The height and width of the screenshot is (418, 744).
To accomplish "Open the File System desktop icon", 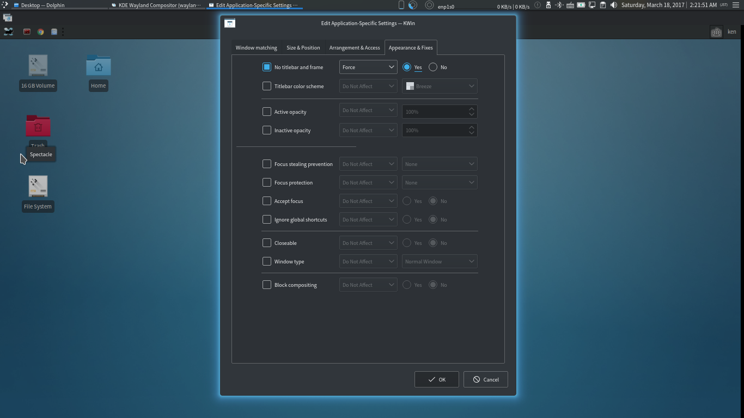I will (x=38, y=187).
